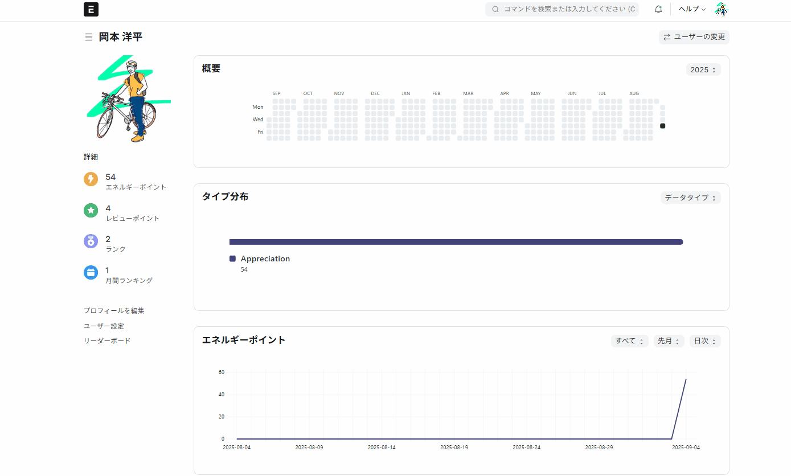Screen dimensions: 791x476
Task: Change the 先月 period dropdown
Action: pyautogui.click(x=669, y=341)
